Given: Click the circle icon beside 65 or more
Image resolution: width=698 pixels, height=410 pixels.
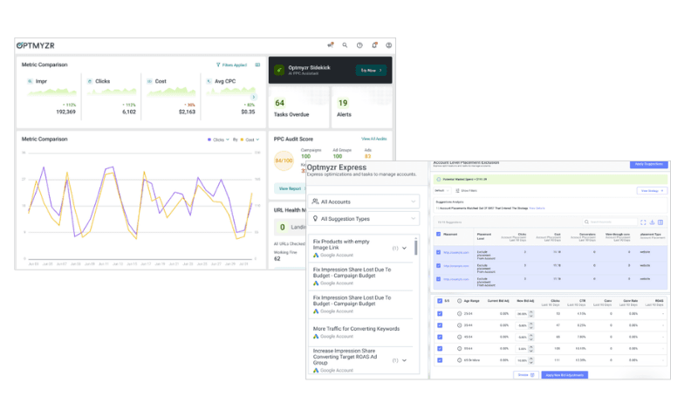Looking at the screenshot, I should (459, 359).
